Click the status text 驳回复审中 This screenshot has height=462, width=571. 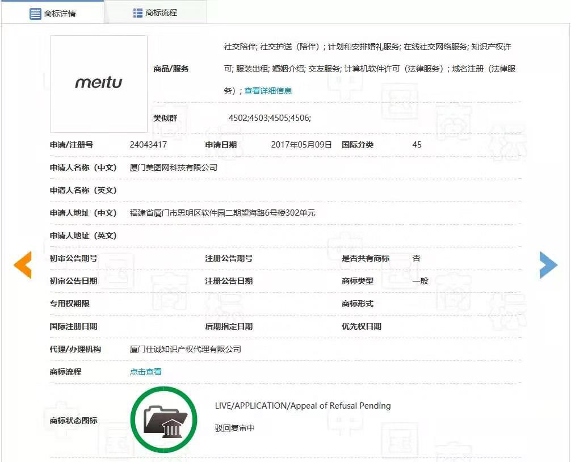234,429
